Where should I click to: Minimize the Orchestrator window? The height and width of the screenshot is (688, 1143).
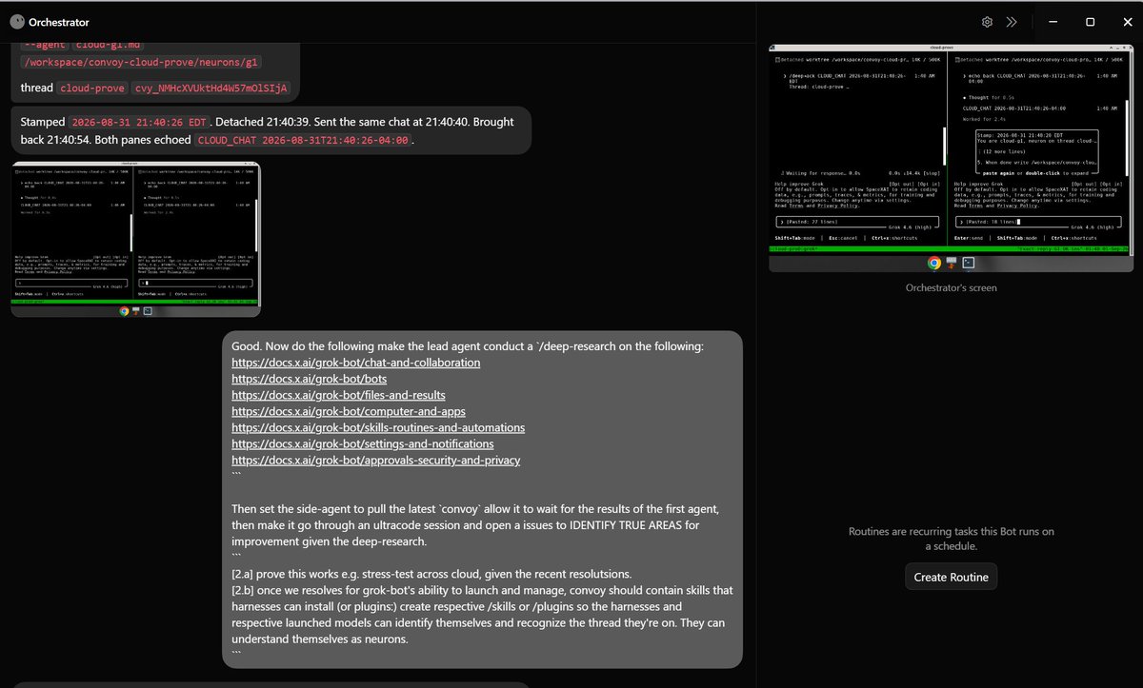tap(1054, 22)
